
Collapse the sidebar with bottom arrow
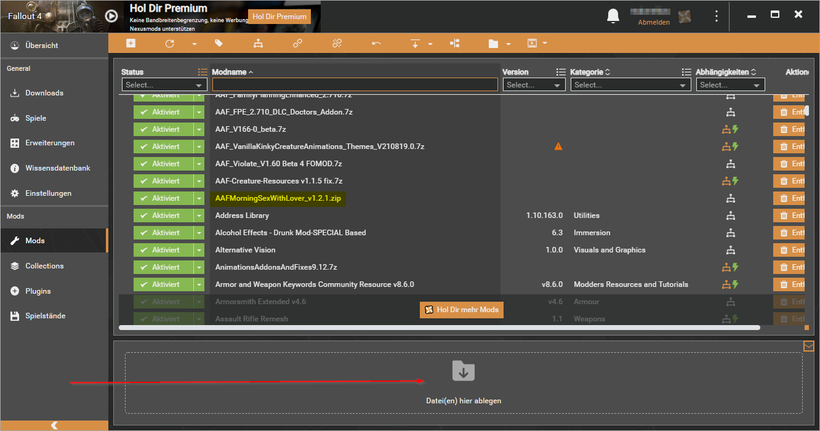coord(54,425)
